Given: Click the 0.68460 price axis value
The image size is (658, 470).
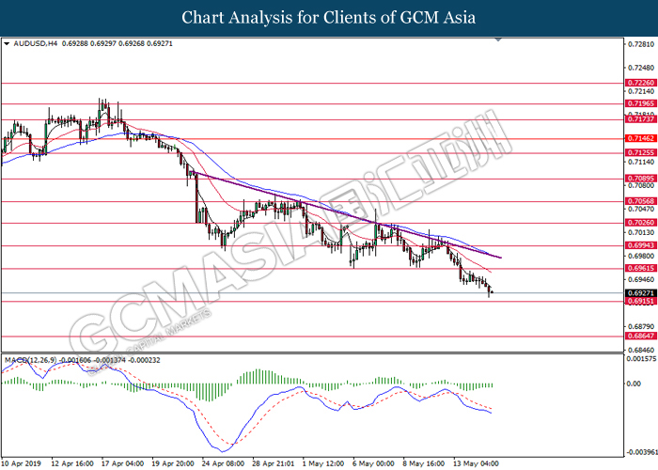Looking at the screenshot, I should (x=641, y=350).
